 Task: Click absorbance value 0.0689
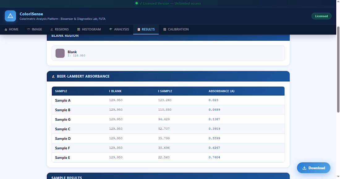tap(215, 110)
